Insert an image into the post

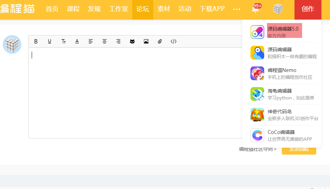[146, 41]
